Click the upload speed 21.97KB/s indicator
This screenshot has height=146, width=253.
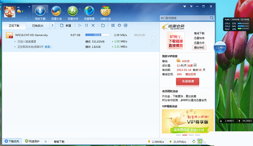[178, 142]
